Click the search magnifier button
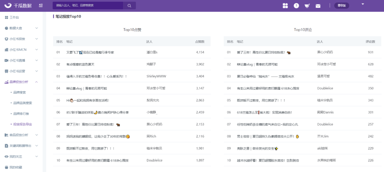Image resolution: width=384 pixels, height=172 pixels. (129, 5)
